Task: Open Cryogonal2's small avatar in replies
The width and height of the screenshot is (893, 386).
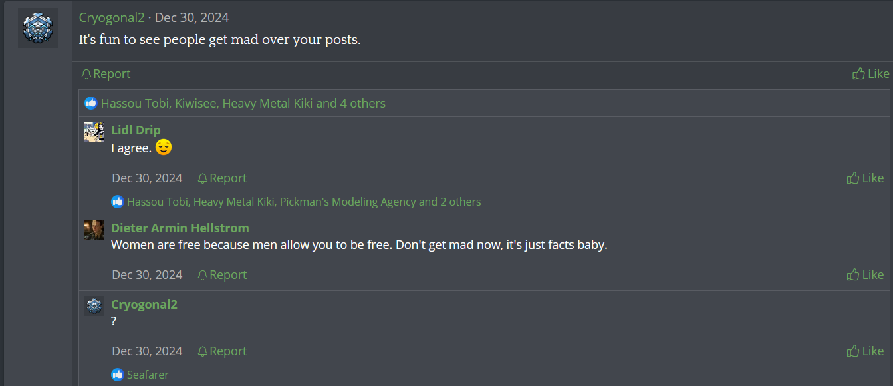Action: (94, 306)
